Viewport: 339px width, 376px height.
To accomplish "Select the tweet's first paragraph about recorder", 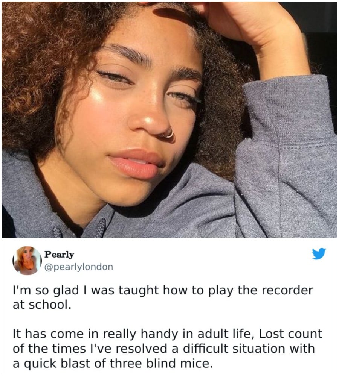I will coord(163,297).
